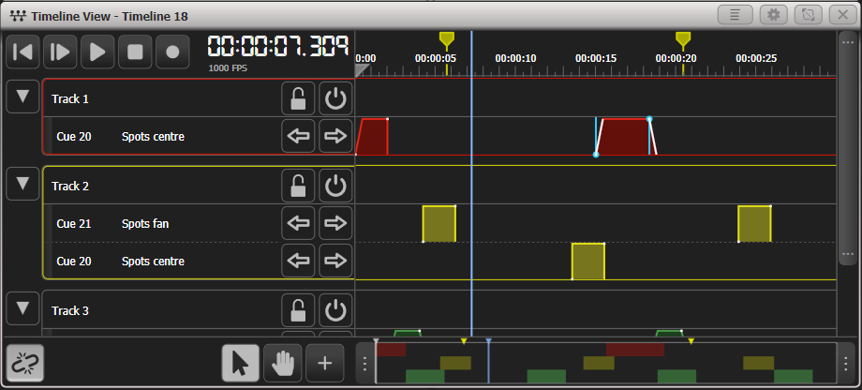862x390 pixels.
Task: Click right arrow on Cue 21 Spots fan row
Action: 335,223
